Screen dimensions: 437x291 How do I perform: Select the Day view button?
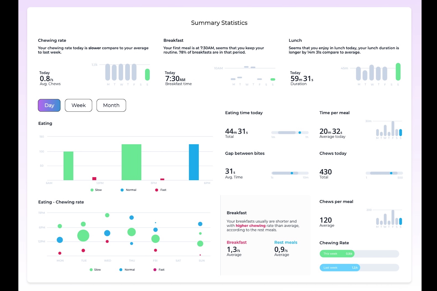tap(49, 105)
